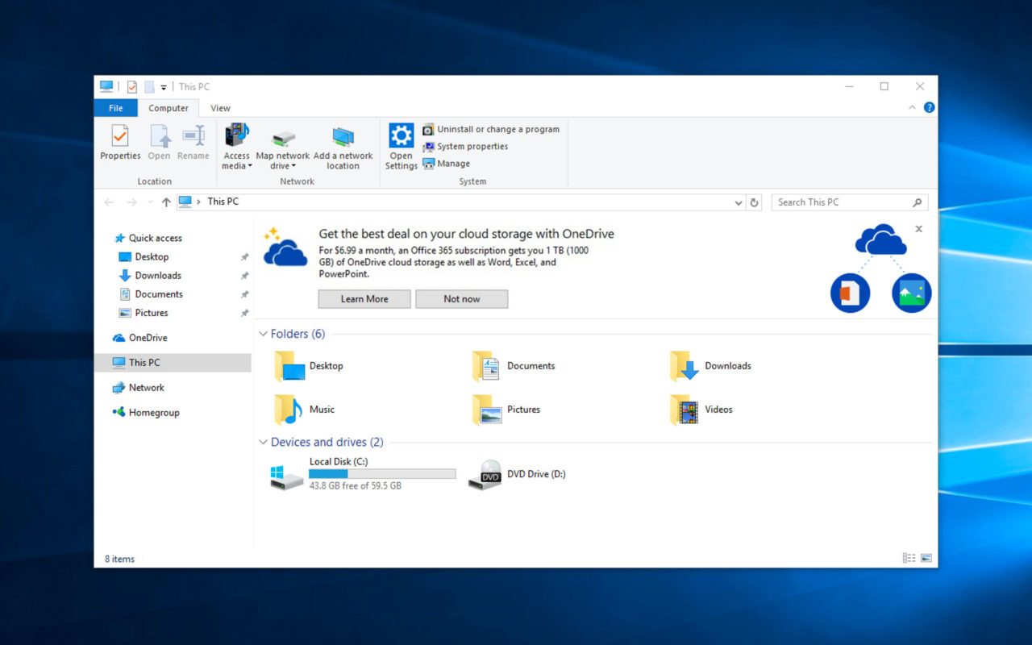The width and height of the screenshot is (1032, 645).
Task: Expand the address bar history dropdown
Action: pos(739,203)
